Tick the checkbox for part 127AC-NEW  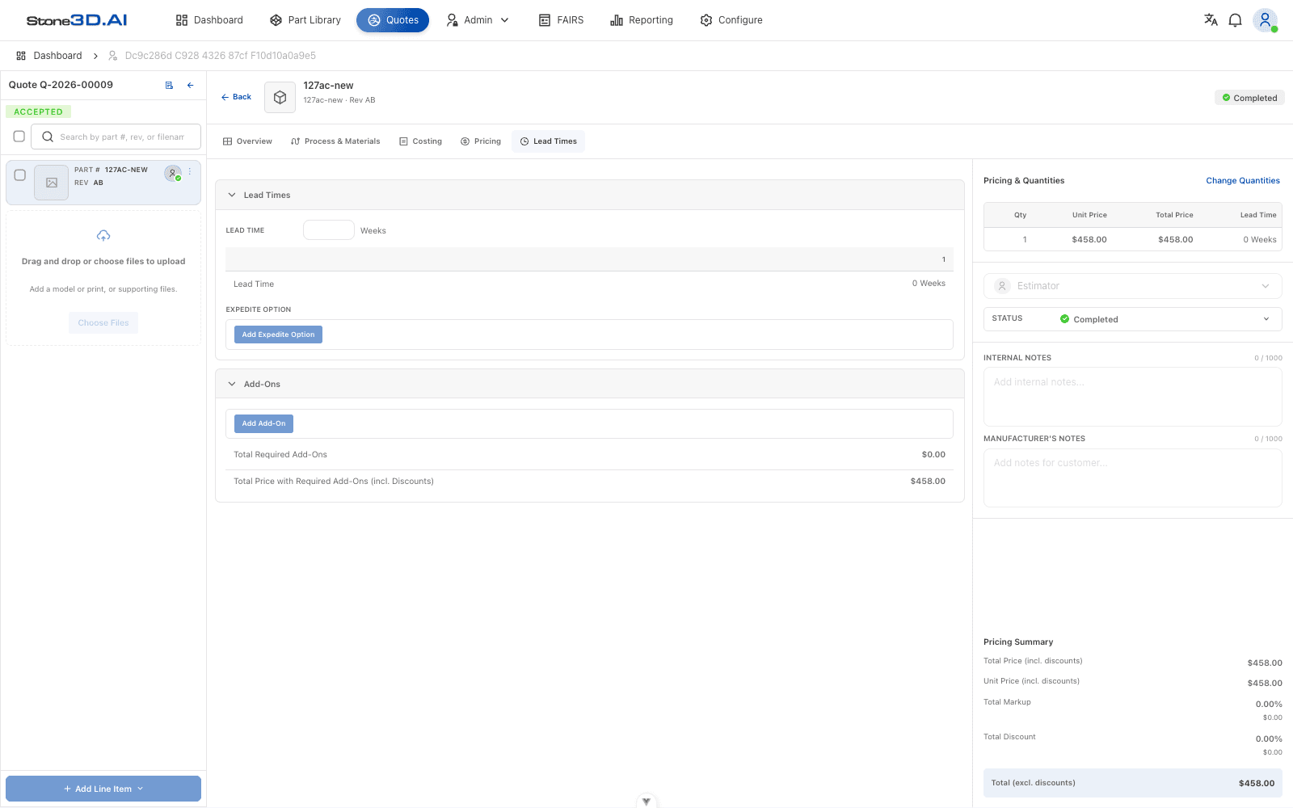pos(20,175)
